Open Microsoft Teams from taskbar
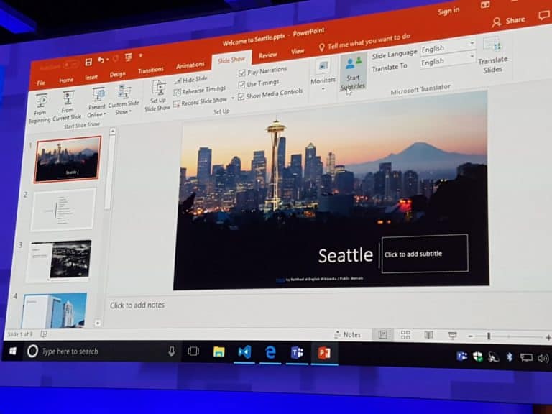This screenshot has height=414, width=552. pyautogui.click(x=297, y=353)
